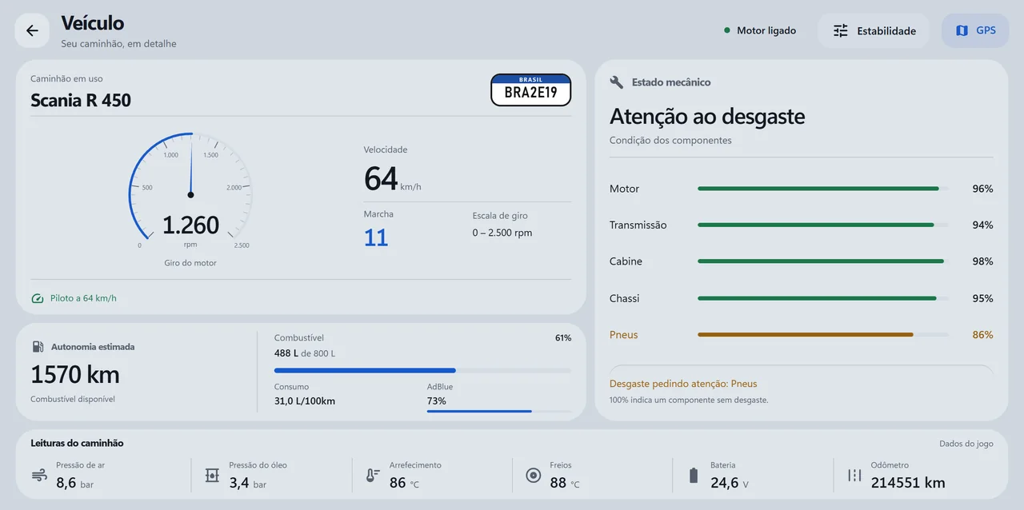
Task: Click the '488 L de 800 L' text
Action: (305, 353)
